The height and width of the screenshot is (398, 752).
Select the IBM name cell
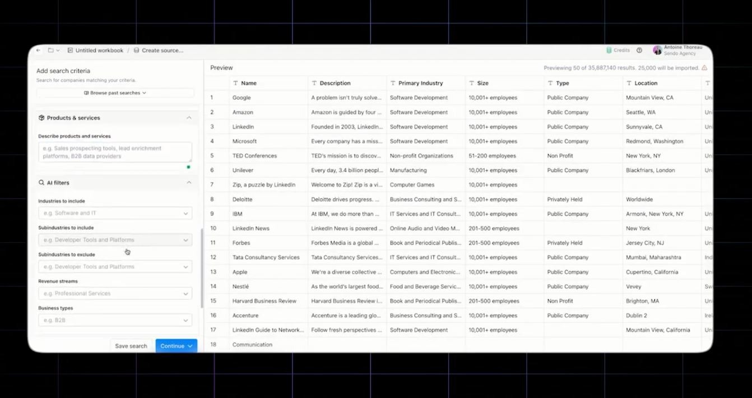click(x=268, y=214)
